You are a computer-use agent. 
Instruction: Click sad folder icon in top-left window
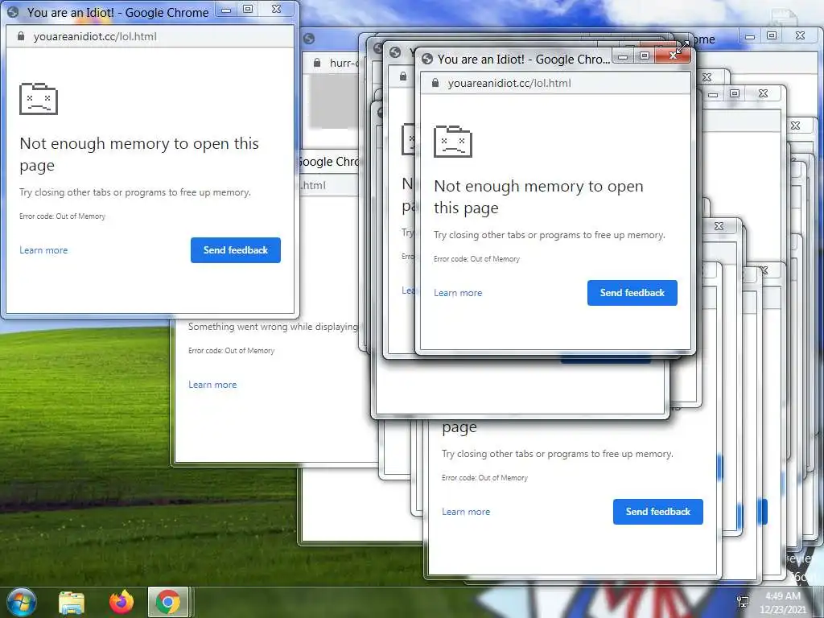(39, 98)
